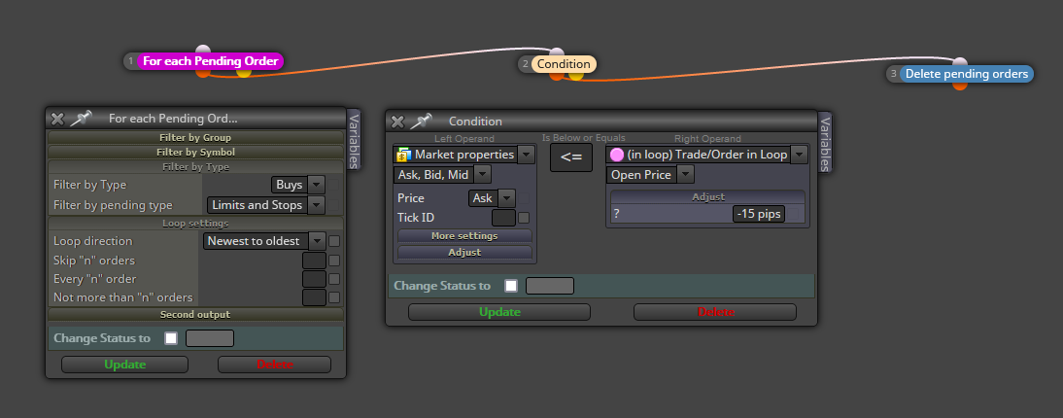The image size is (1063, 418).
Task: Close the For each Pending Order panel
Action: 57,119
